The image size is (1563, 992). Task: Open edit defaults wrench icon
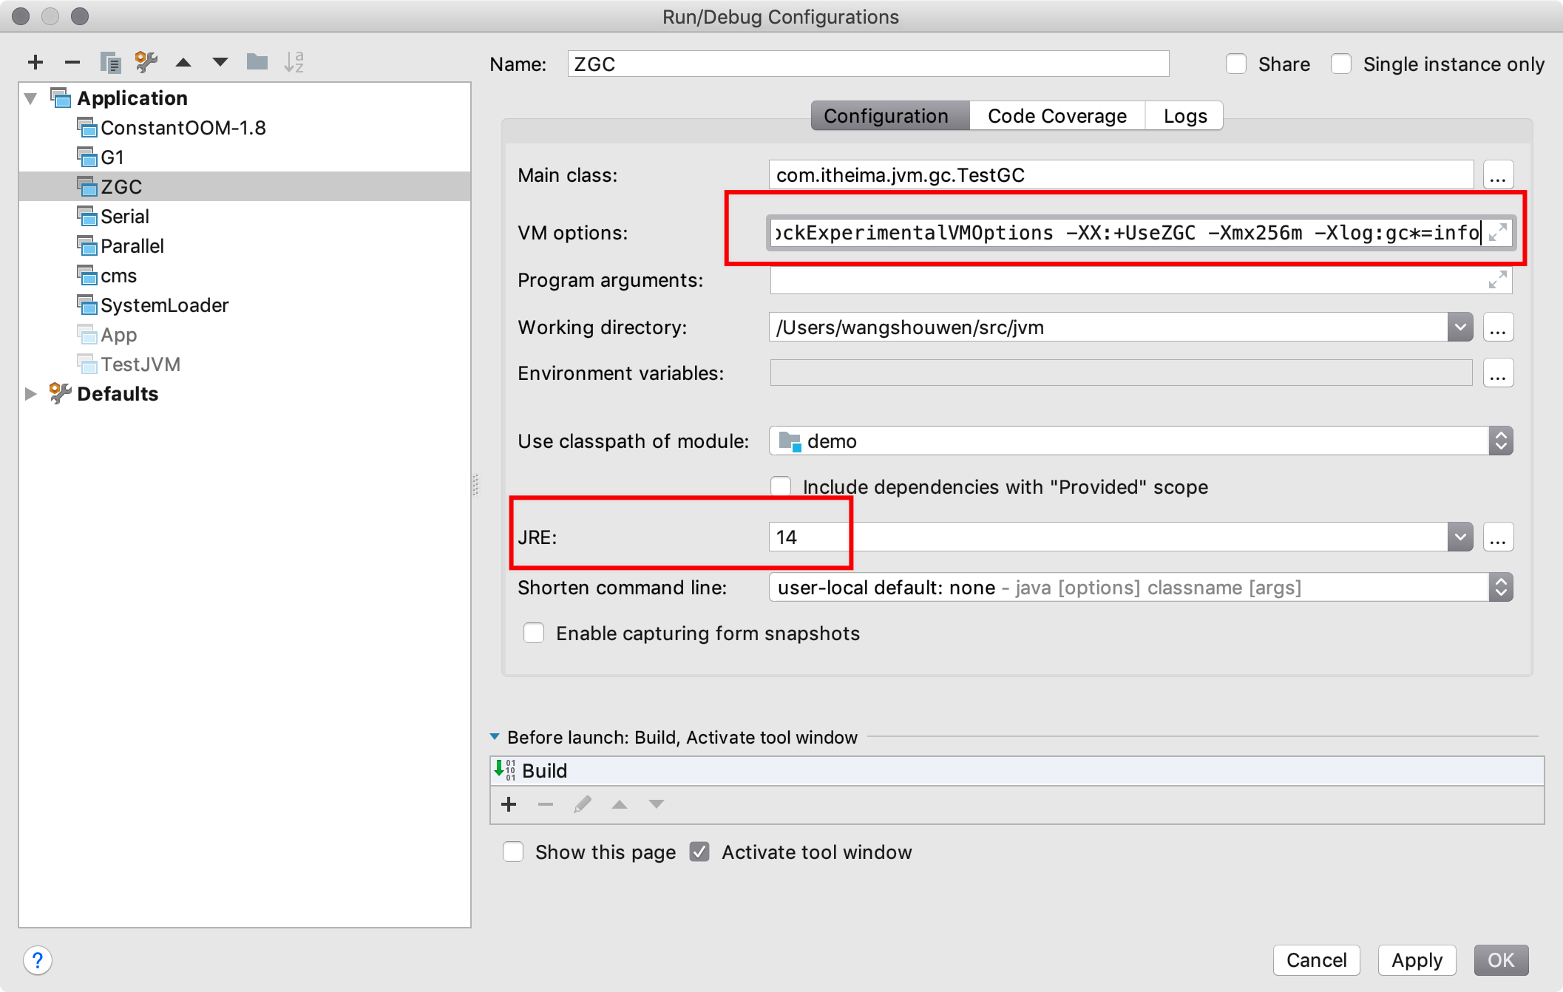pos(146,62)
